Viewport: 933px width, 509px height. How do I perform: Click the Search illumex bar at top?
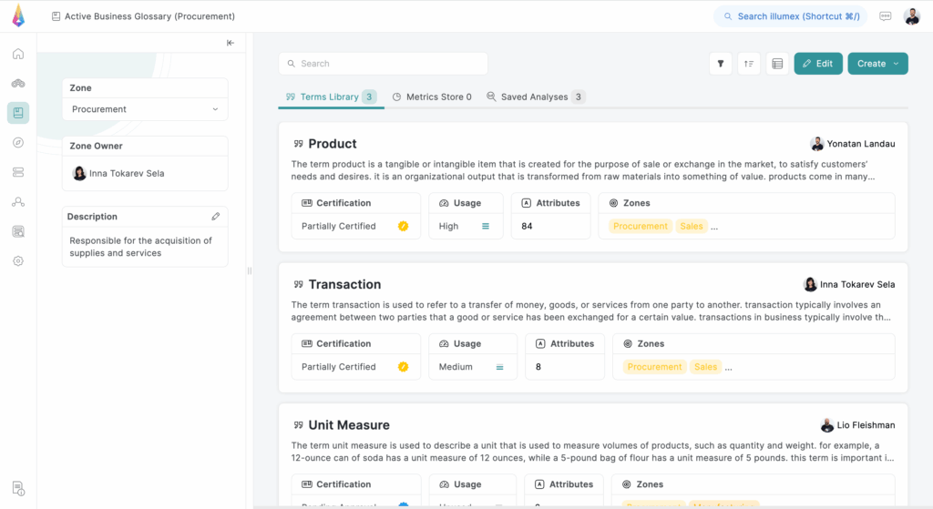coord(790,16)
